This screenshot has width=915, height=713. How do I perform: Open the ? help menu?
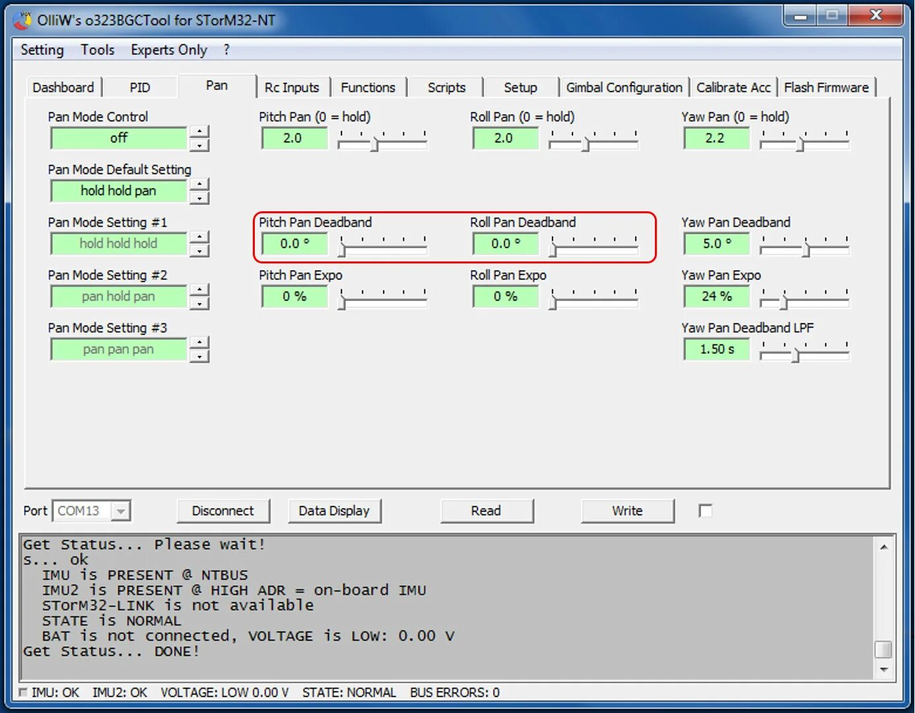coord(226,50)
